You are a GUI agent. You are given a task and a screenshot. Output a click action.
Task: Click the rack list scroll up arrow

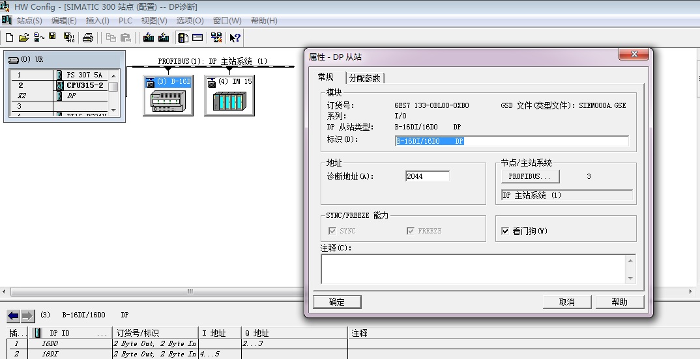113,75
